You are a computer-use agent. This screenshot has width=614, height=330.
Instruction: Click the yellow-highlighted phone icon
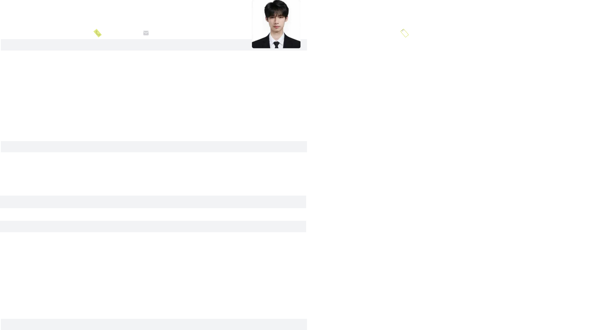point(98,33)
